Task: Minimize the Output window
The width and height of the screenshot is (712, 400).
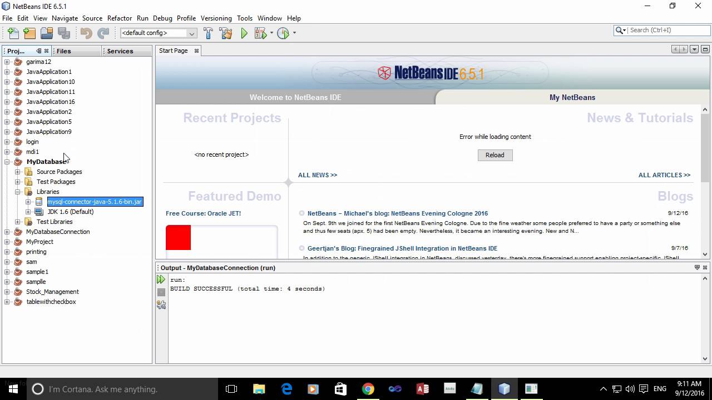Action: point(697,267)
